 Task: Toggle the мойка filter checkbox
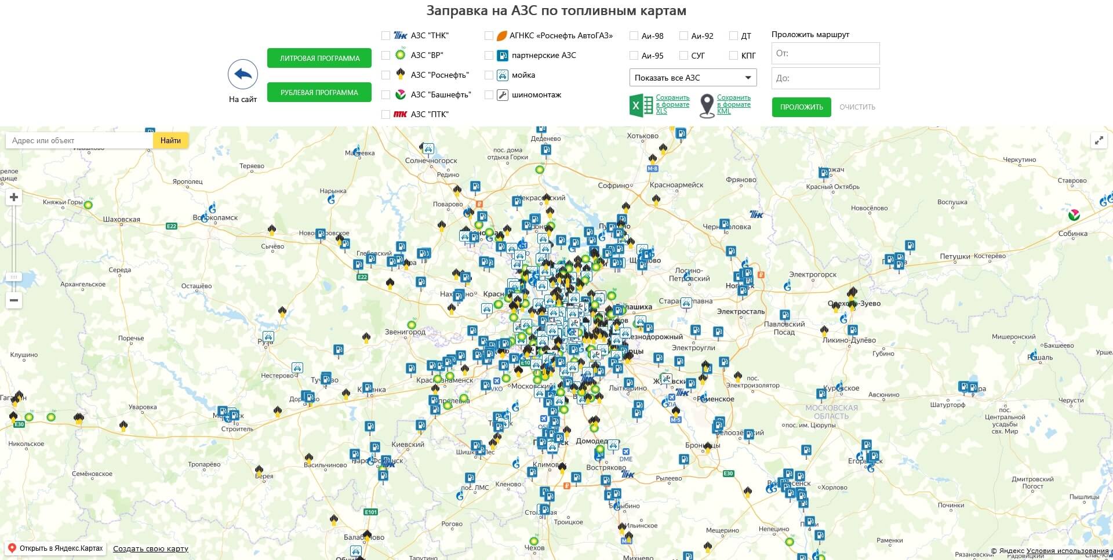(x=489, y=75)
